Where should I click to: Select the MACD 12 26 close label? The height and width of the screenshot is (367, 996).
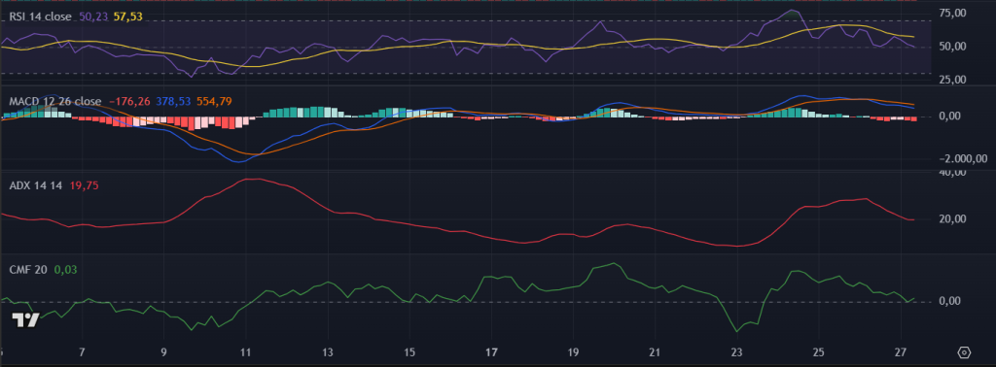pyautogui.click(x=55, y=101)
